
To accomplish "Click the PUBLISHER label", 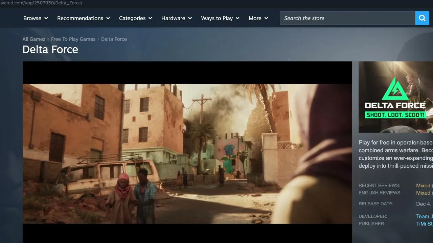I will click(372, 224).
